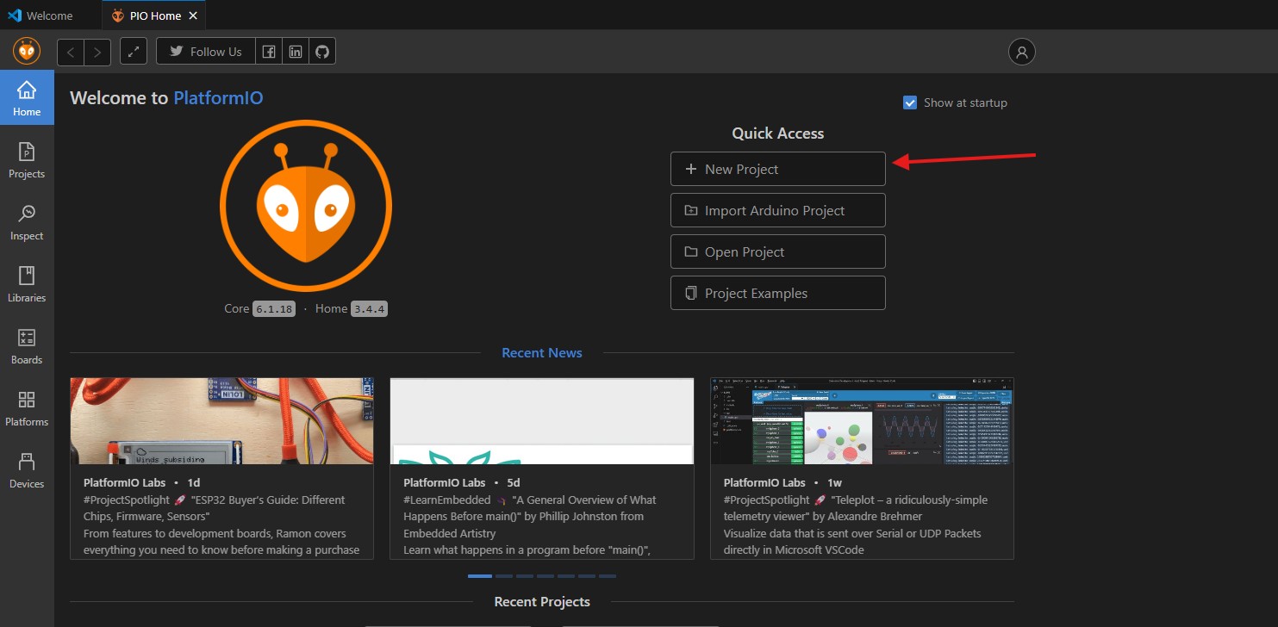The width and height of the screenshot is (1278, 627).
Task: Open the Platforms sidebar section
Action: 27,408
